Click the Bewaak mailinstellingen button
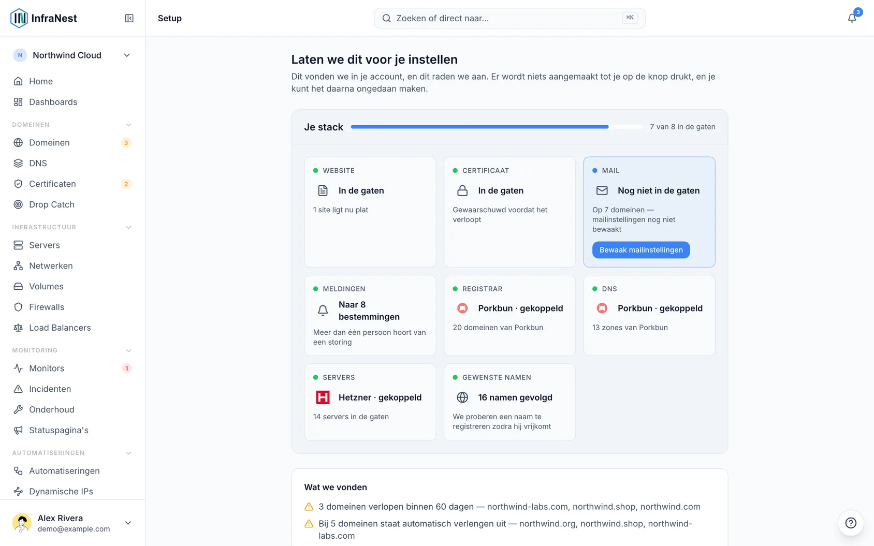The width and height of the screenshot is (874, 546). (x=641, y=250)
